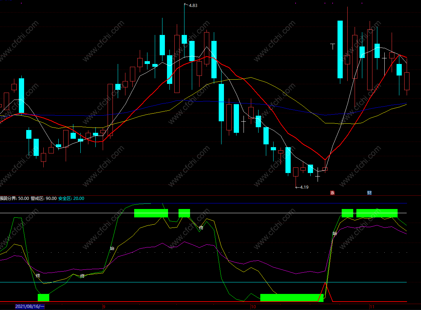421x310 pixels.
Task: Click the 50.00 strength boundary value
Action: pos(23,199)
